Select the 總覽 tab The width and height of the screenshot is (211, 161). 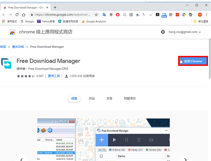(x=74, y=98)
